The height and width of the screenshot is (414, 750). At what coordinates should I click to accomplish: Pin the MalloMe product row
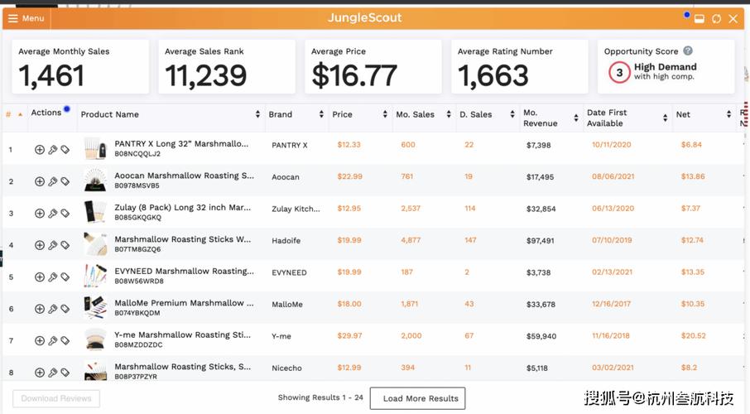(x=53, y=309)
